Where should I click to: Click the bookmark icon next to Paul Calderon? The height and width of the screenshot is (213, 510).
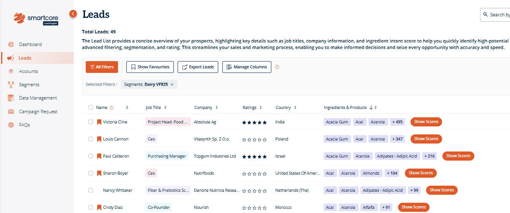point(99,156)
